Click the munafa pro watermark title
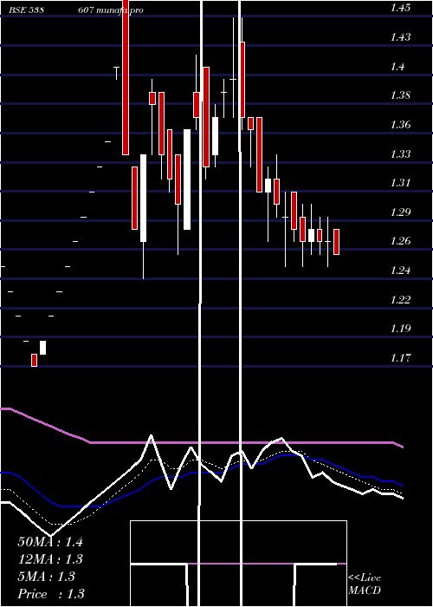This screenshot has height=607, width=433. pos(119,10)
